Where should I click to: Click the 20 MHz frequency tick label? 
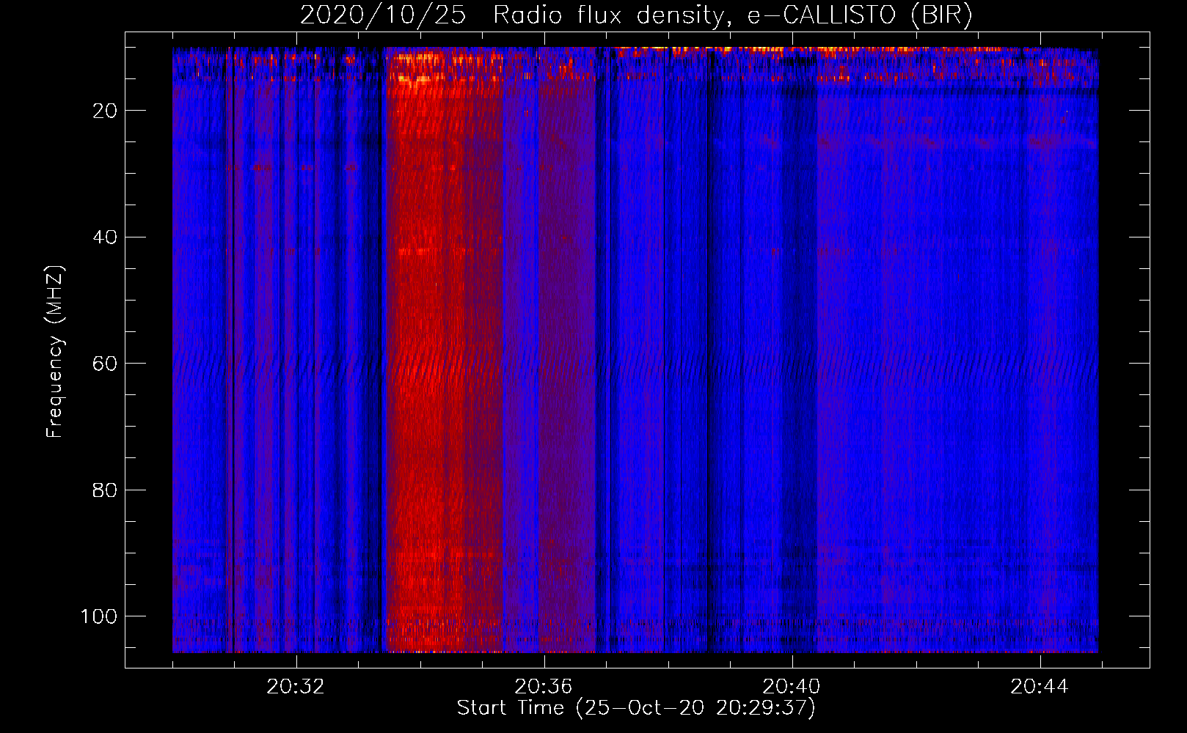(105, 111)
